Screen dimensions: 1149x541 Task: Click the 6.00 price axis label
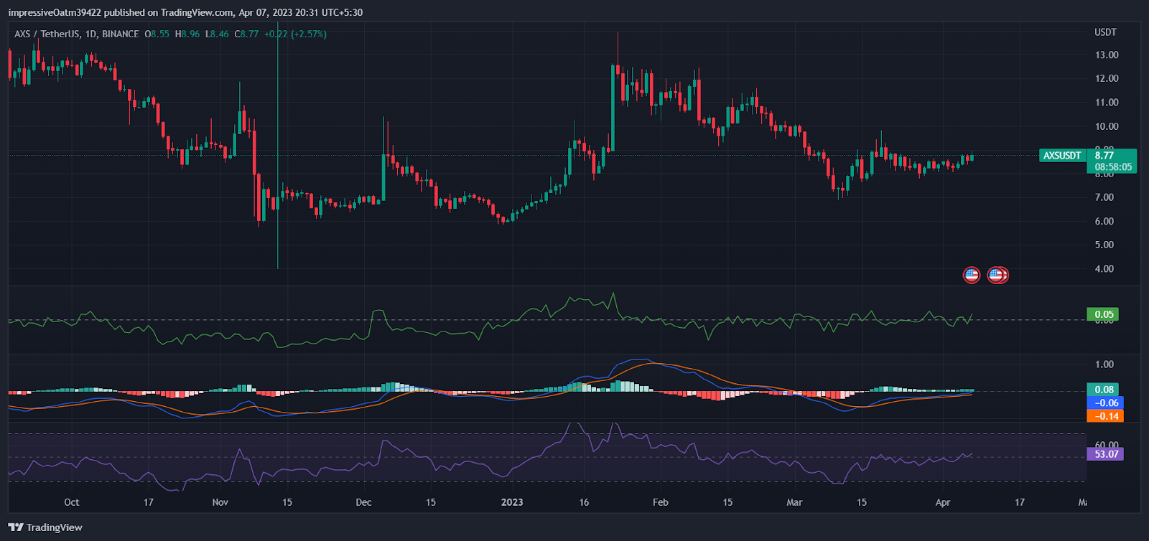(x=1104, y=221)
